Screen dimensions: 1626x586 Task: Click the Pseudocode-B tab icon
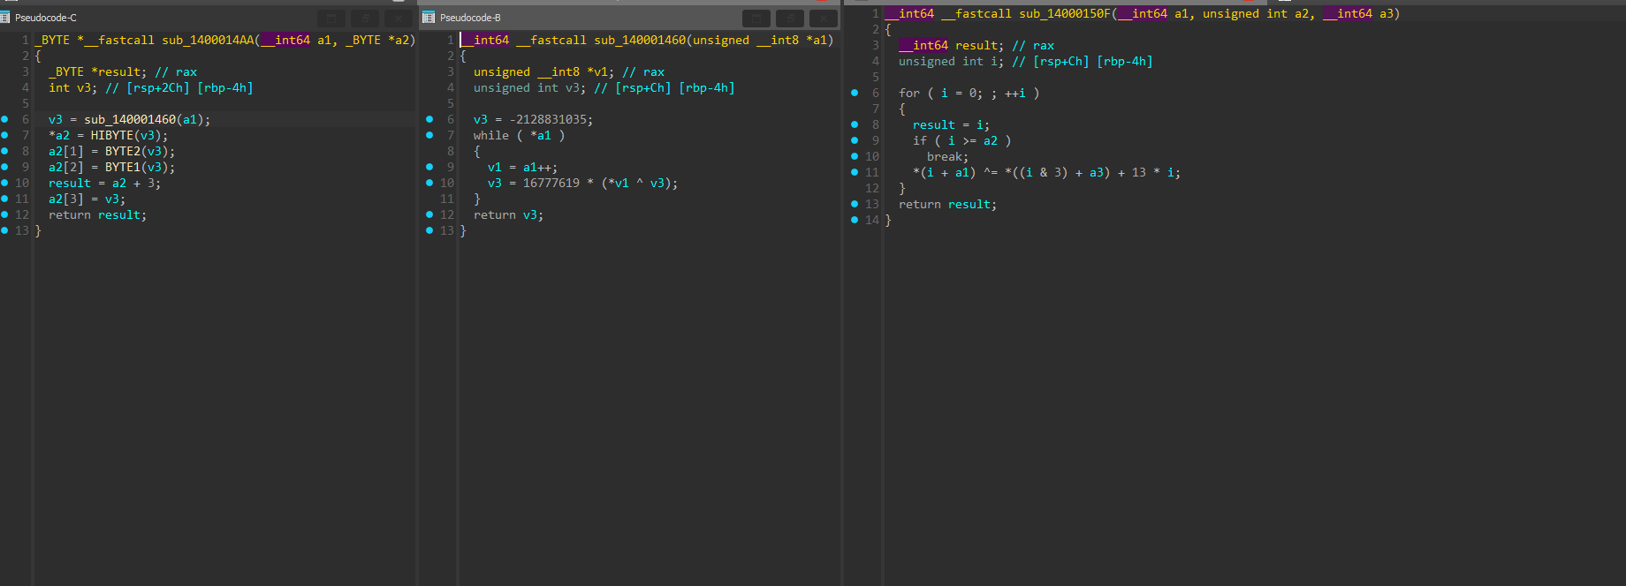[x=429, y=18]
